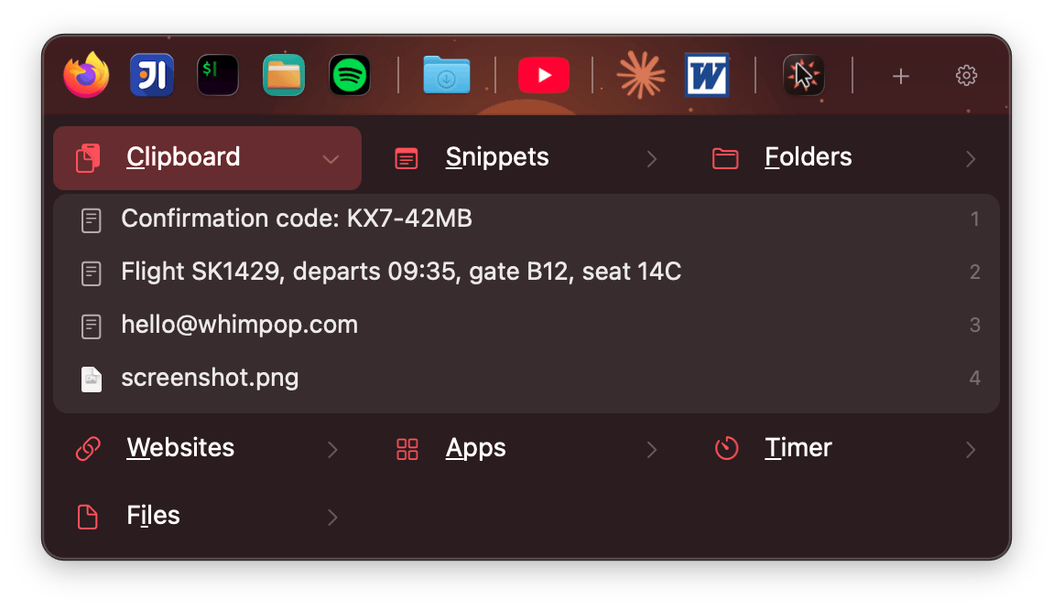Collapse the Clipboard section chevron

[331, 159]
